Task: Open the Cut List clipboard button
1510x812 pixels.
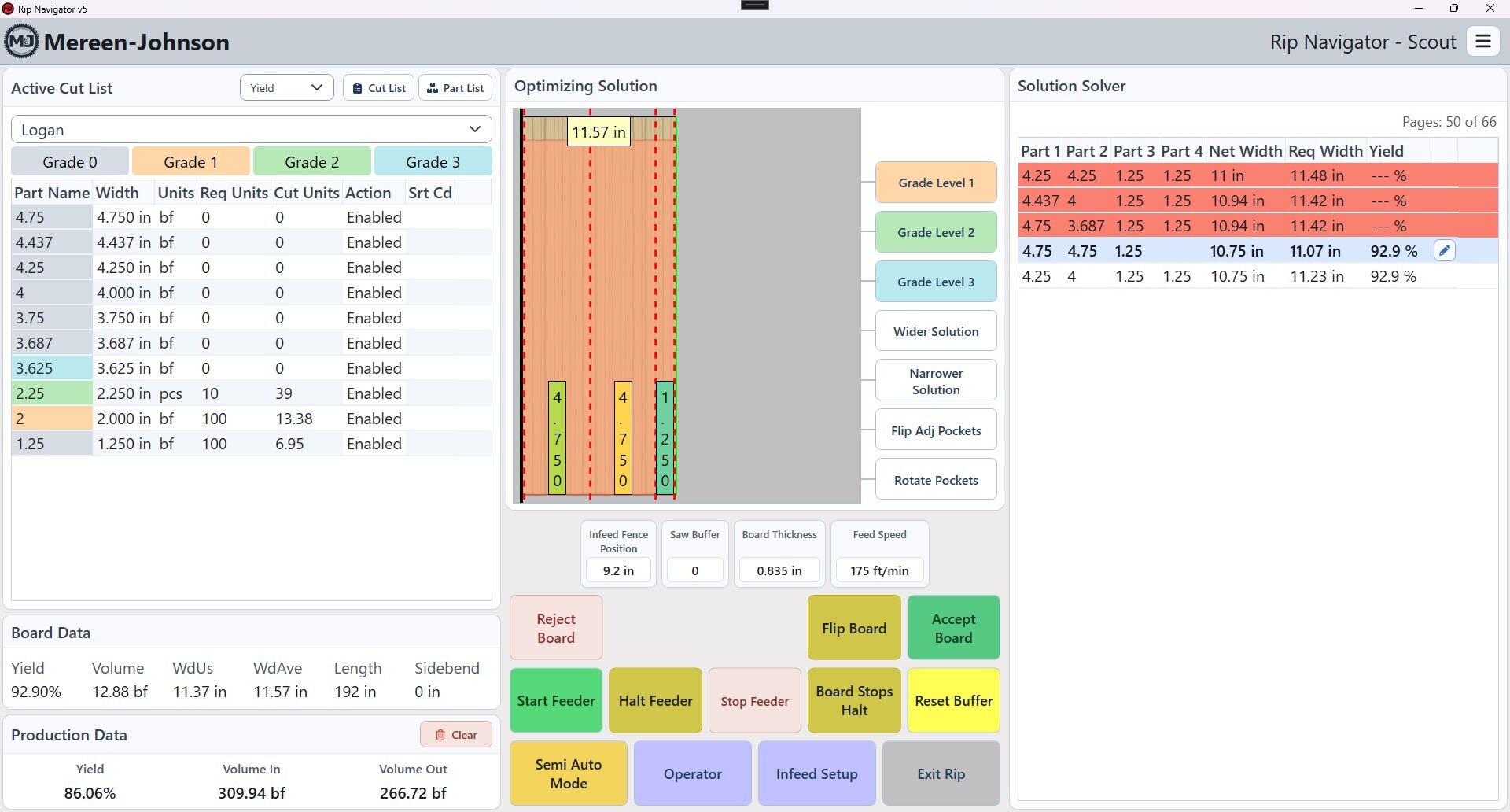Action: click(x=379, y=88)
